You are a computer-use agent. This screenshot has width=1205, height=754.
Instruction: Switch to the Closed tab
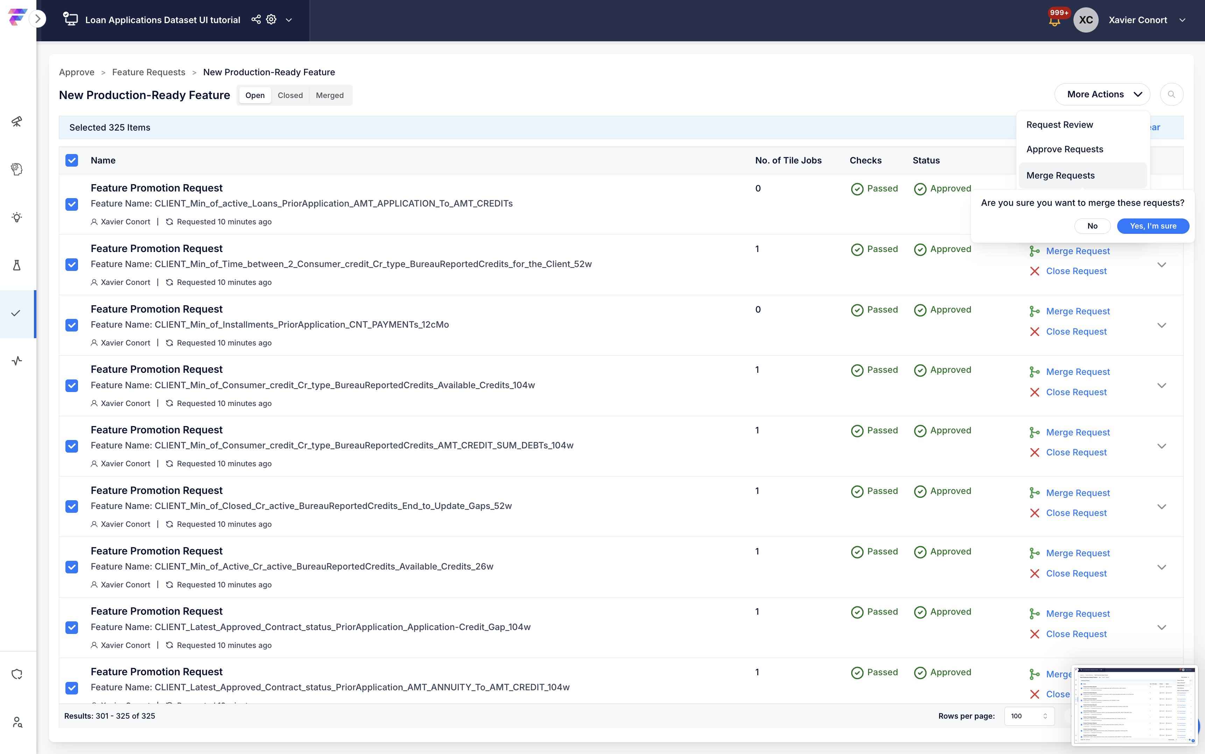click(290, 95)
